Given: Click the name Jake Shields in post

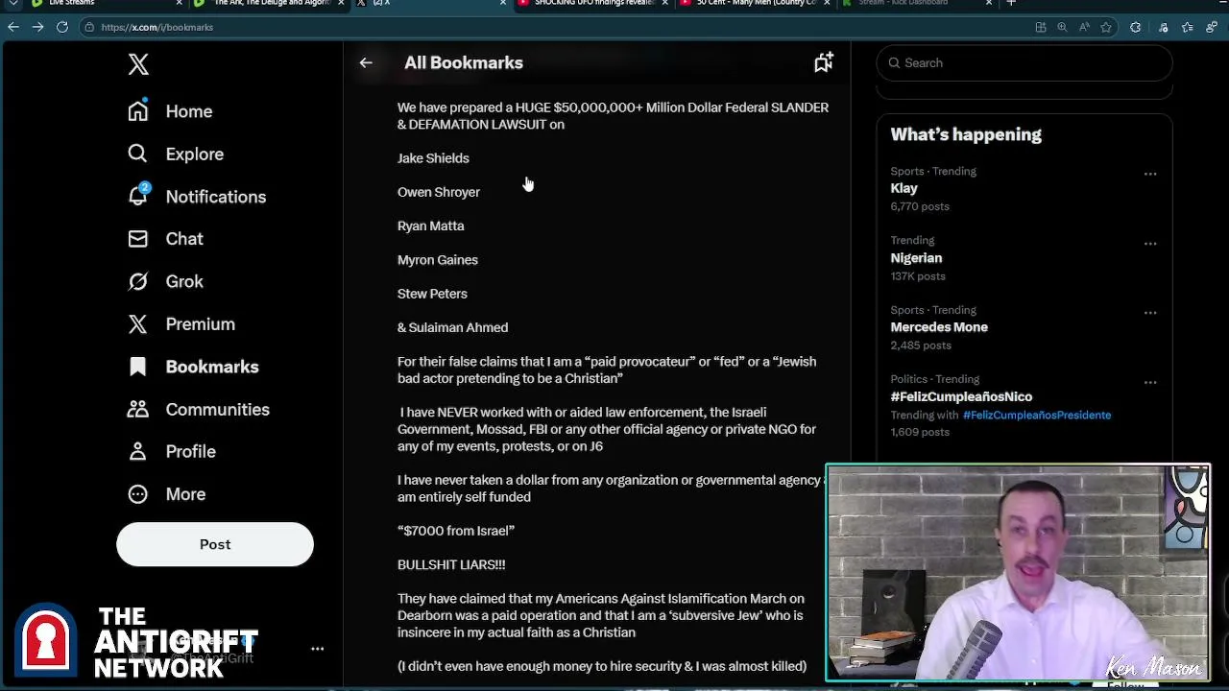Looking at the screenshot, I should pyautogui.click(x=433, y=158).
